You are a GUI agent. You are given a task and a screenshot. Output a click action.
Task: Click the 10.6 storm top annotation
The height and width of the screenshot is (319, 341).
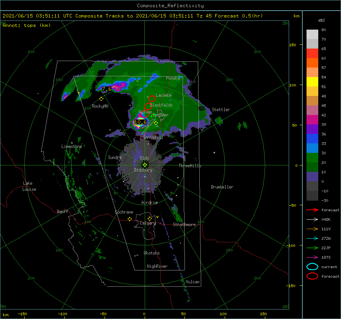(x=140, y=122)
